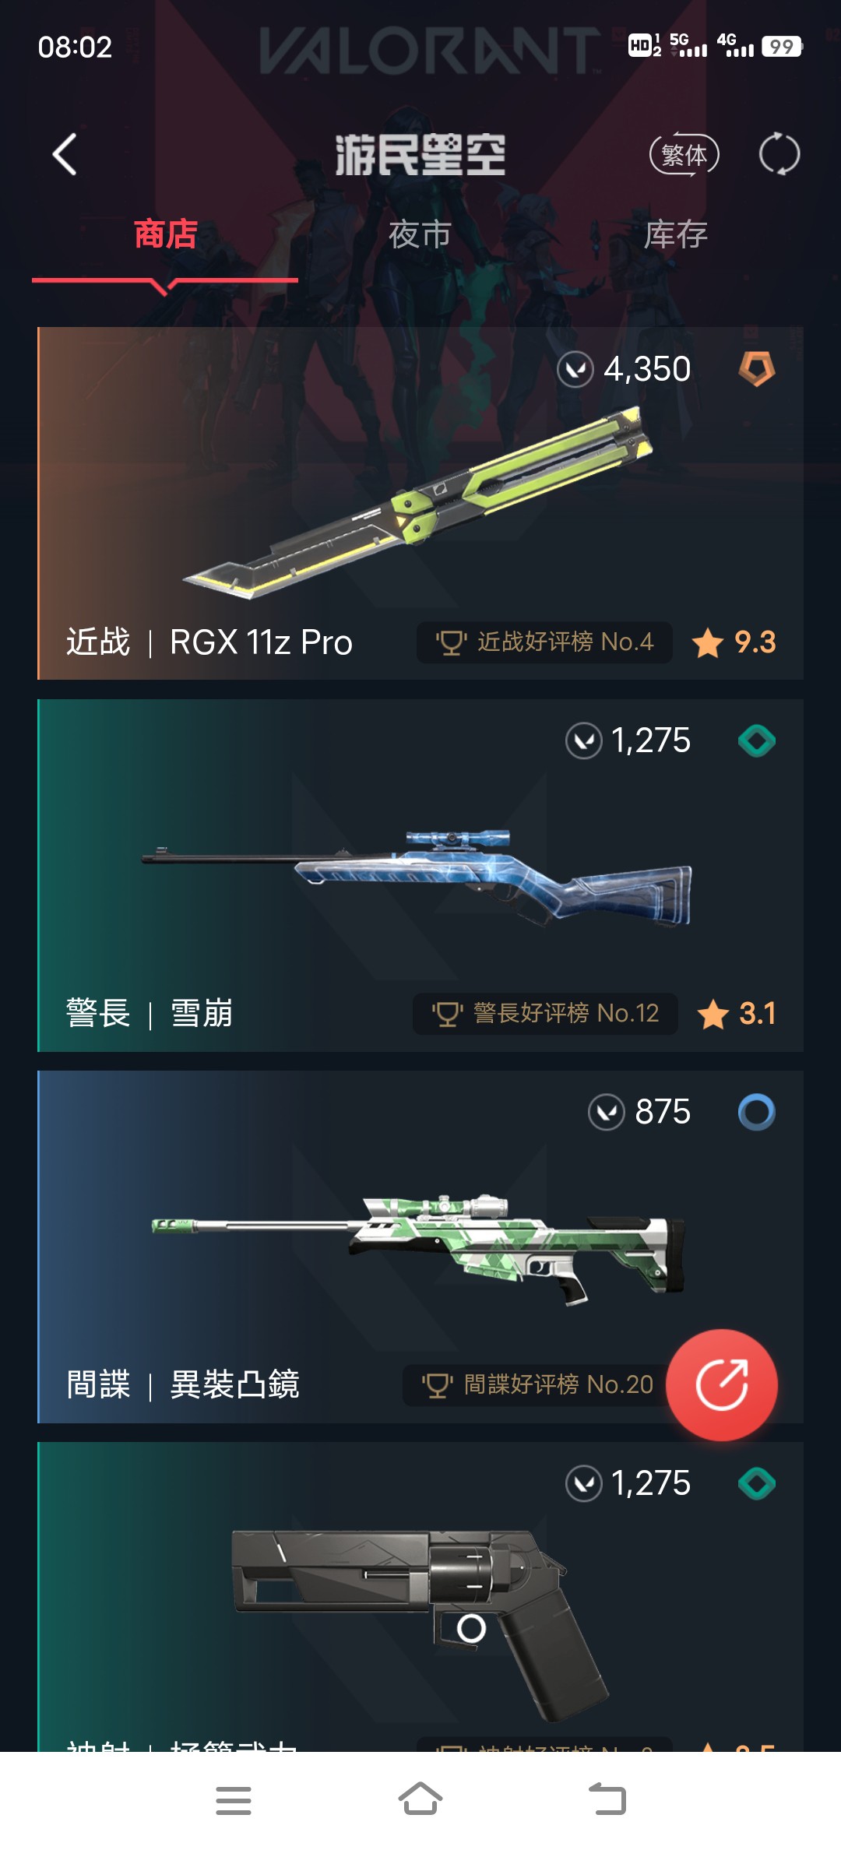Image resolution: width=841 pixels, height=1850 pixels.
Task: Tap the 9.3 star rating
Action: (734, 642)
